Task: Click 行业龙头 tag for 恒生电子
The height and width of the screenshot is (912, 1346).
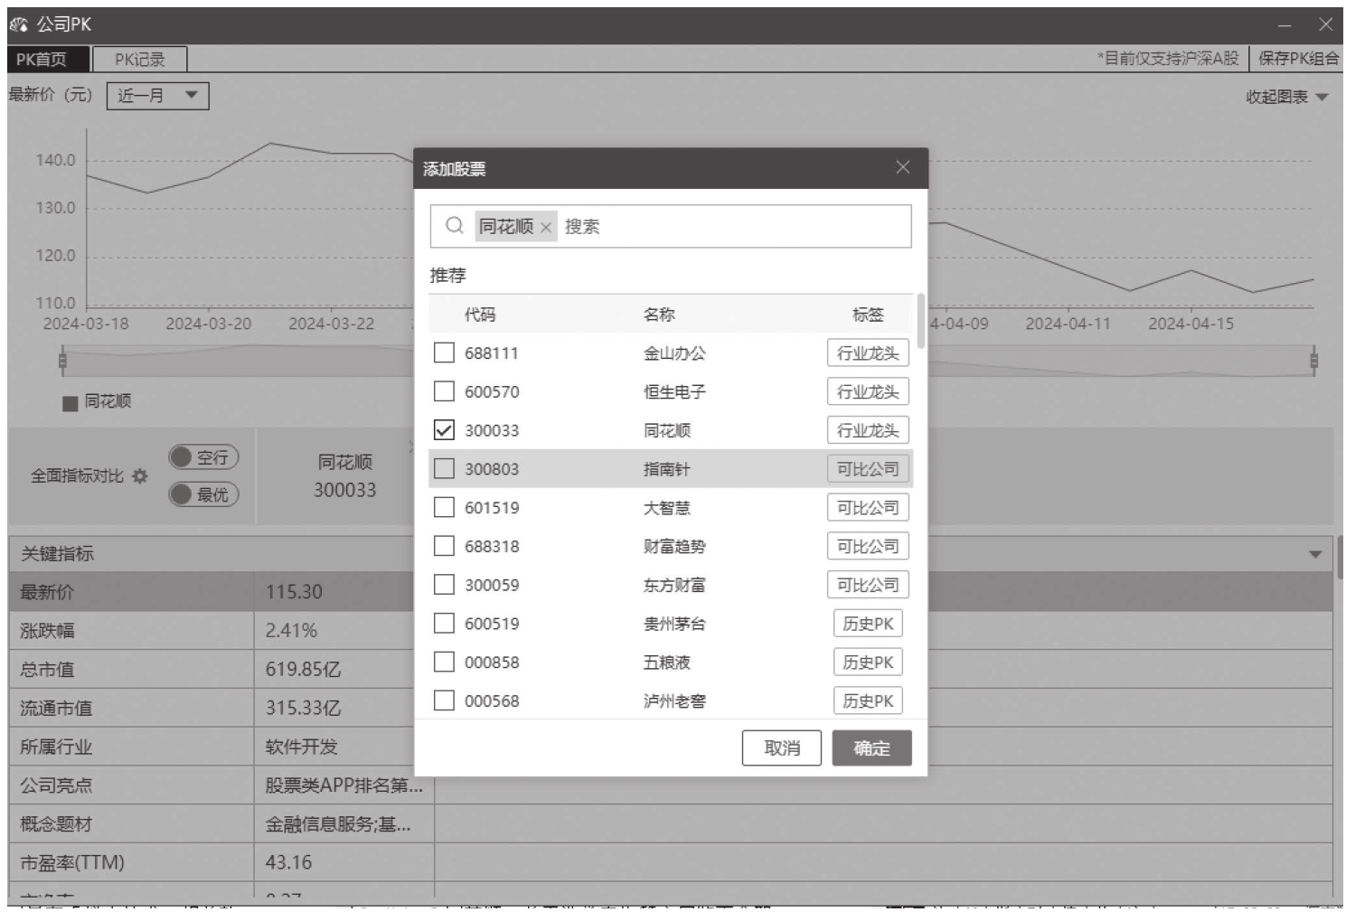Action: pos(868,391)
